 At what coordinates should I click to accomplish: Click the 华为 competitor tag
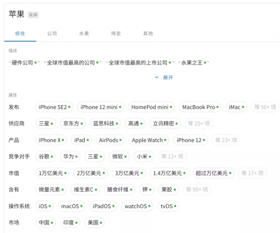click(70, 156)
